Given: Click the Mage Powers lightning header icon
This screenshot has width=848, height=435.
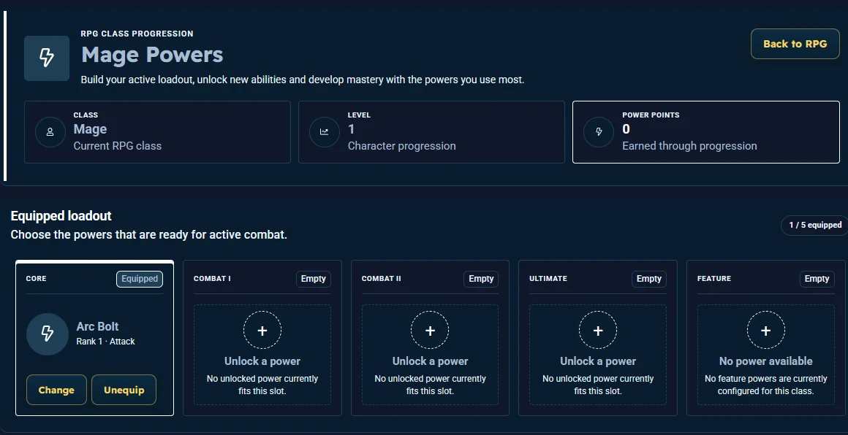Looking at the screenshot, I should click(x=47, y=58).
